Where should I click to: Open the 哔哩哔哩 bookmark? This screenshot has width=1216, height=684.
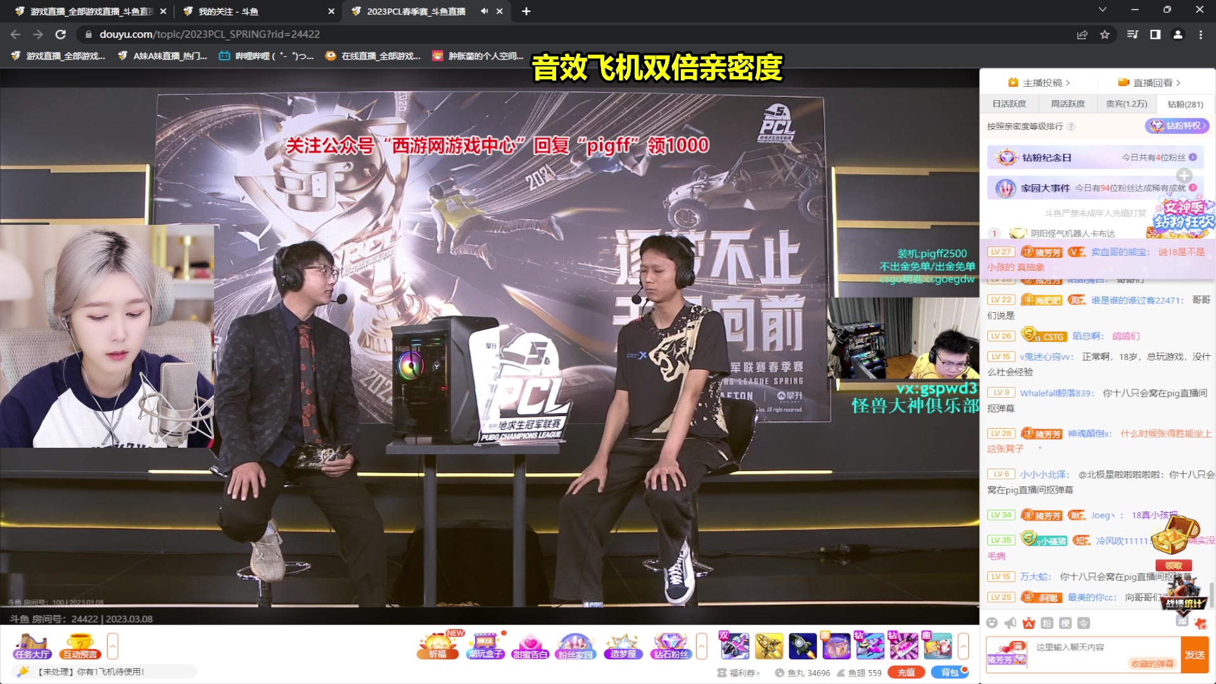(267, 56)
